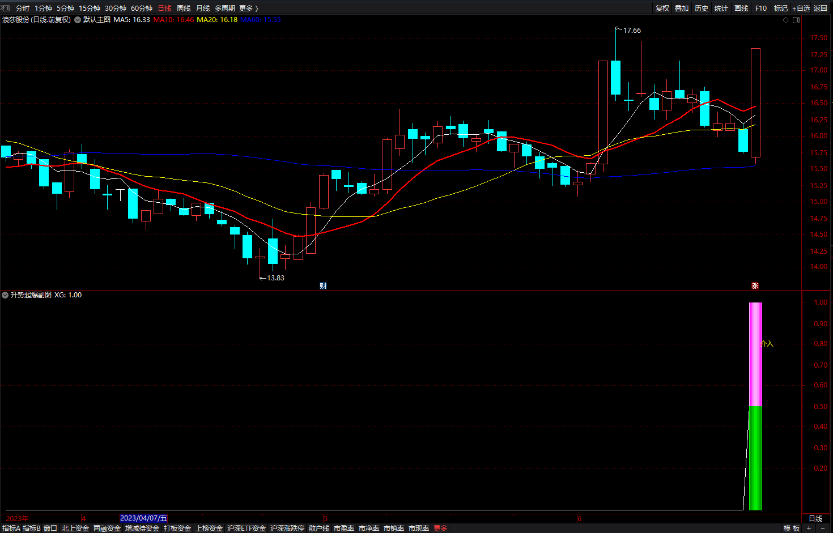Screen dimensions: 833x533
Task: Switch to 60分钟 period
Action: (142, 8)
